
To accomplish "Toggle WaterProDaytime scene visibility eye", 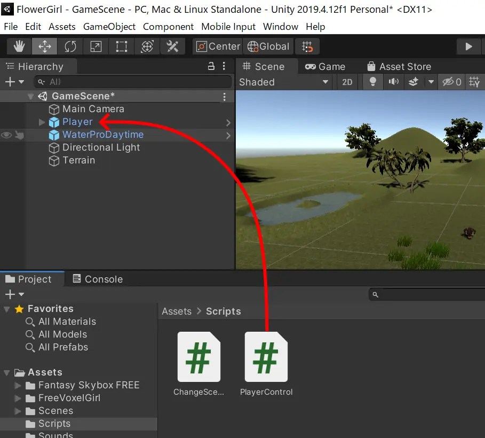I will [x=6, y=135].
